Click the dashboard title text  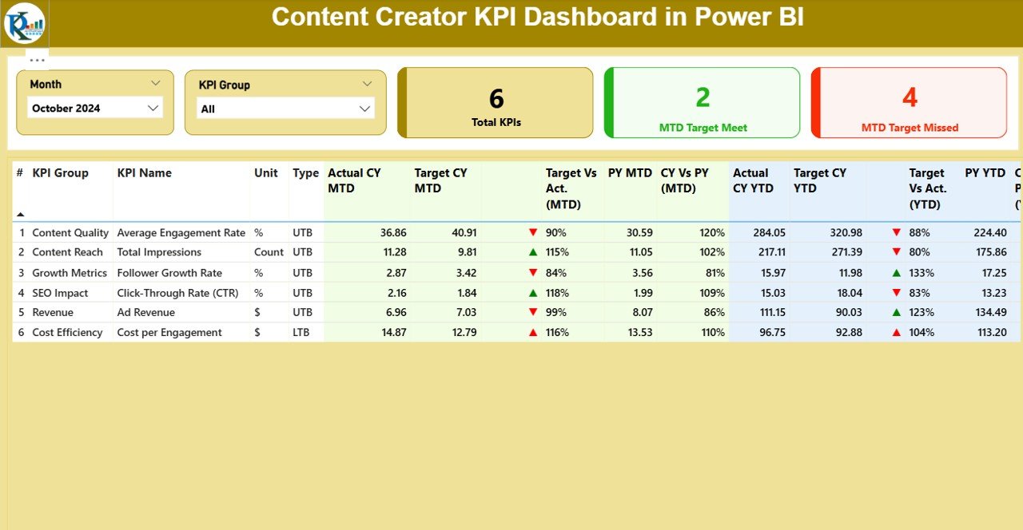[x=537, y=17]
